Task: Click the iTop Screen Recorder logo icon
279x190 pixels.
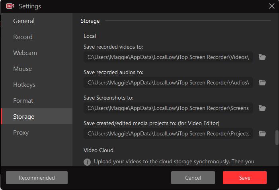Action: 10,6
